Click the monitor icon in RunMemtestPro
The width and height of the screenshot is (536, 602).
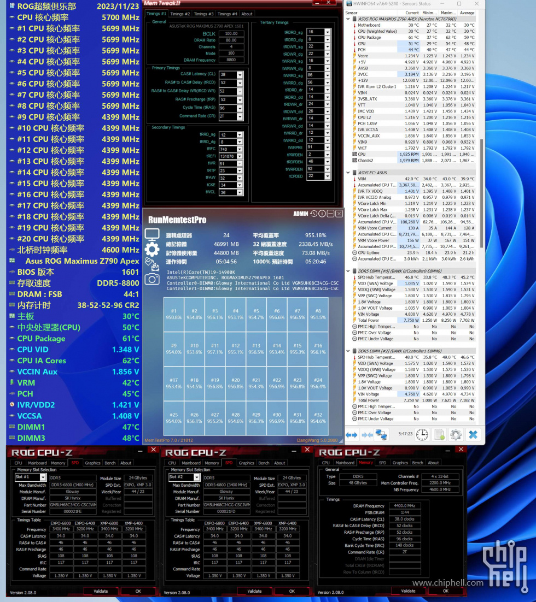coord(152,234)
